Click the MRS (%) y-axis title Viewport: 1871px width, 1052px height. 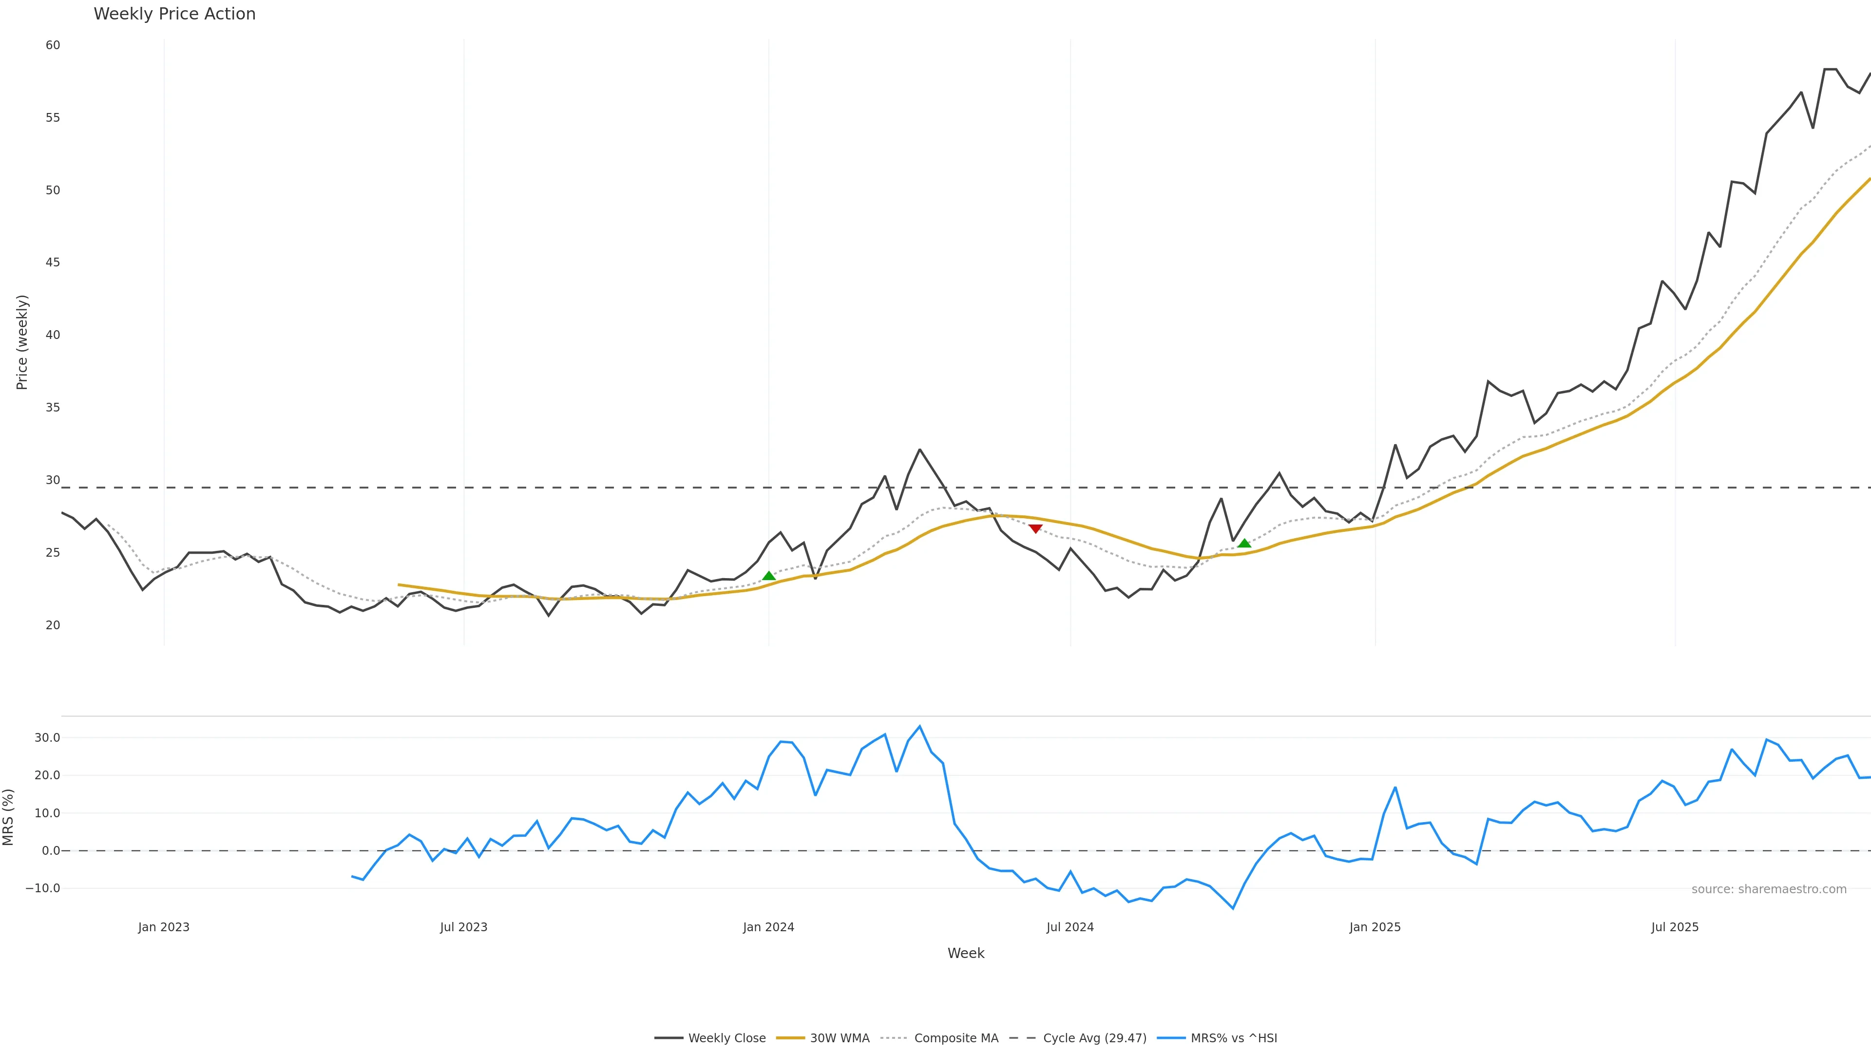pyautogui.click(x=9, y=817)
